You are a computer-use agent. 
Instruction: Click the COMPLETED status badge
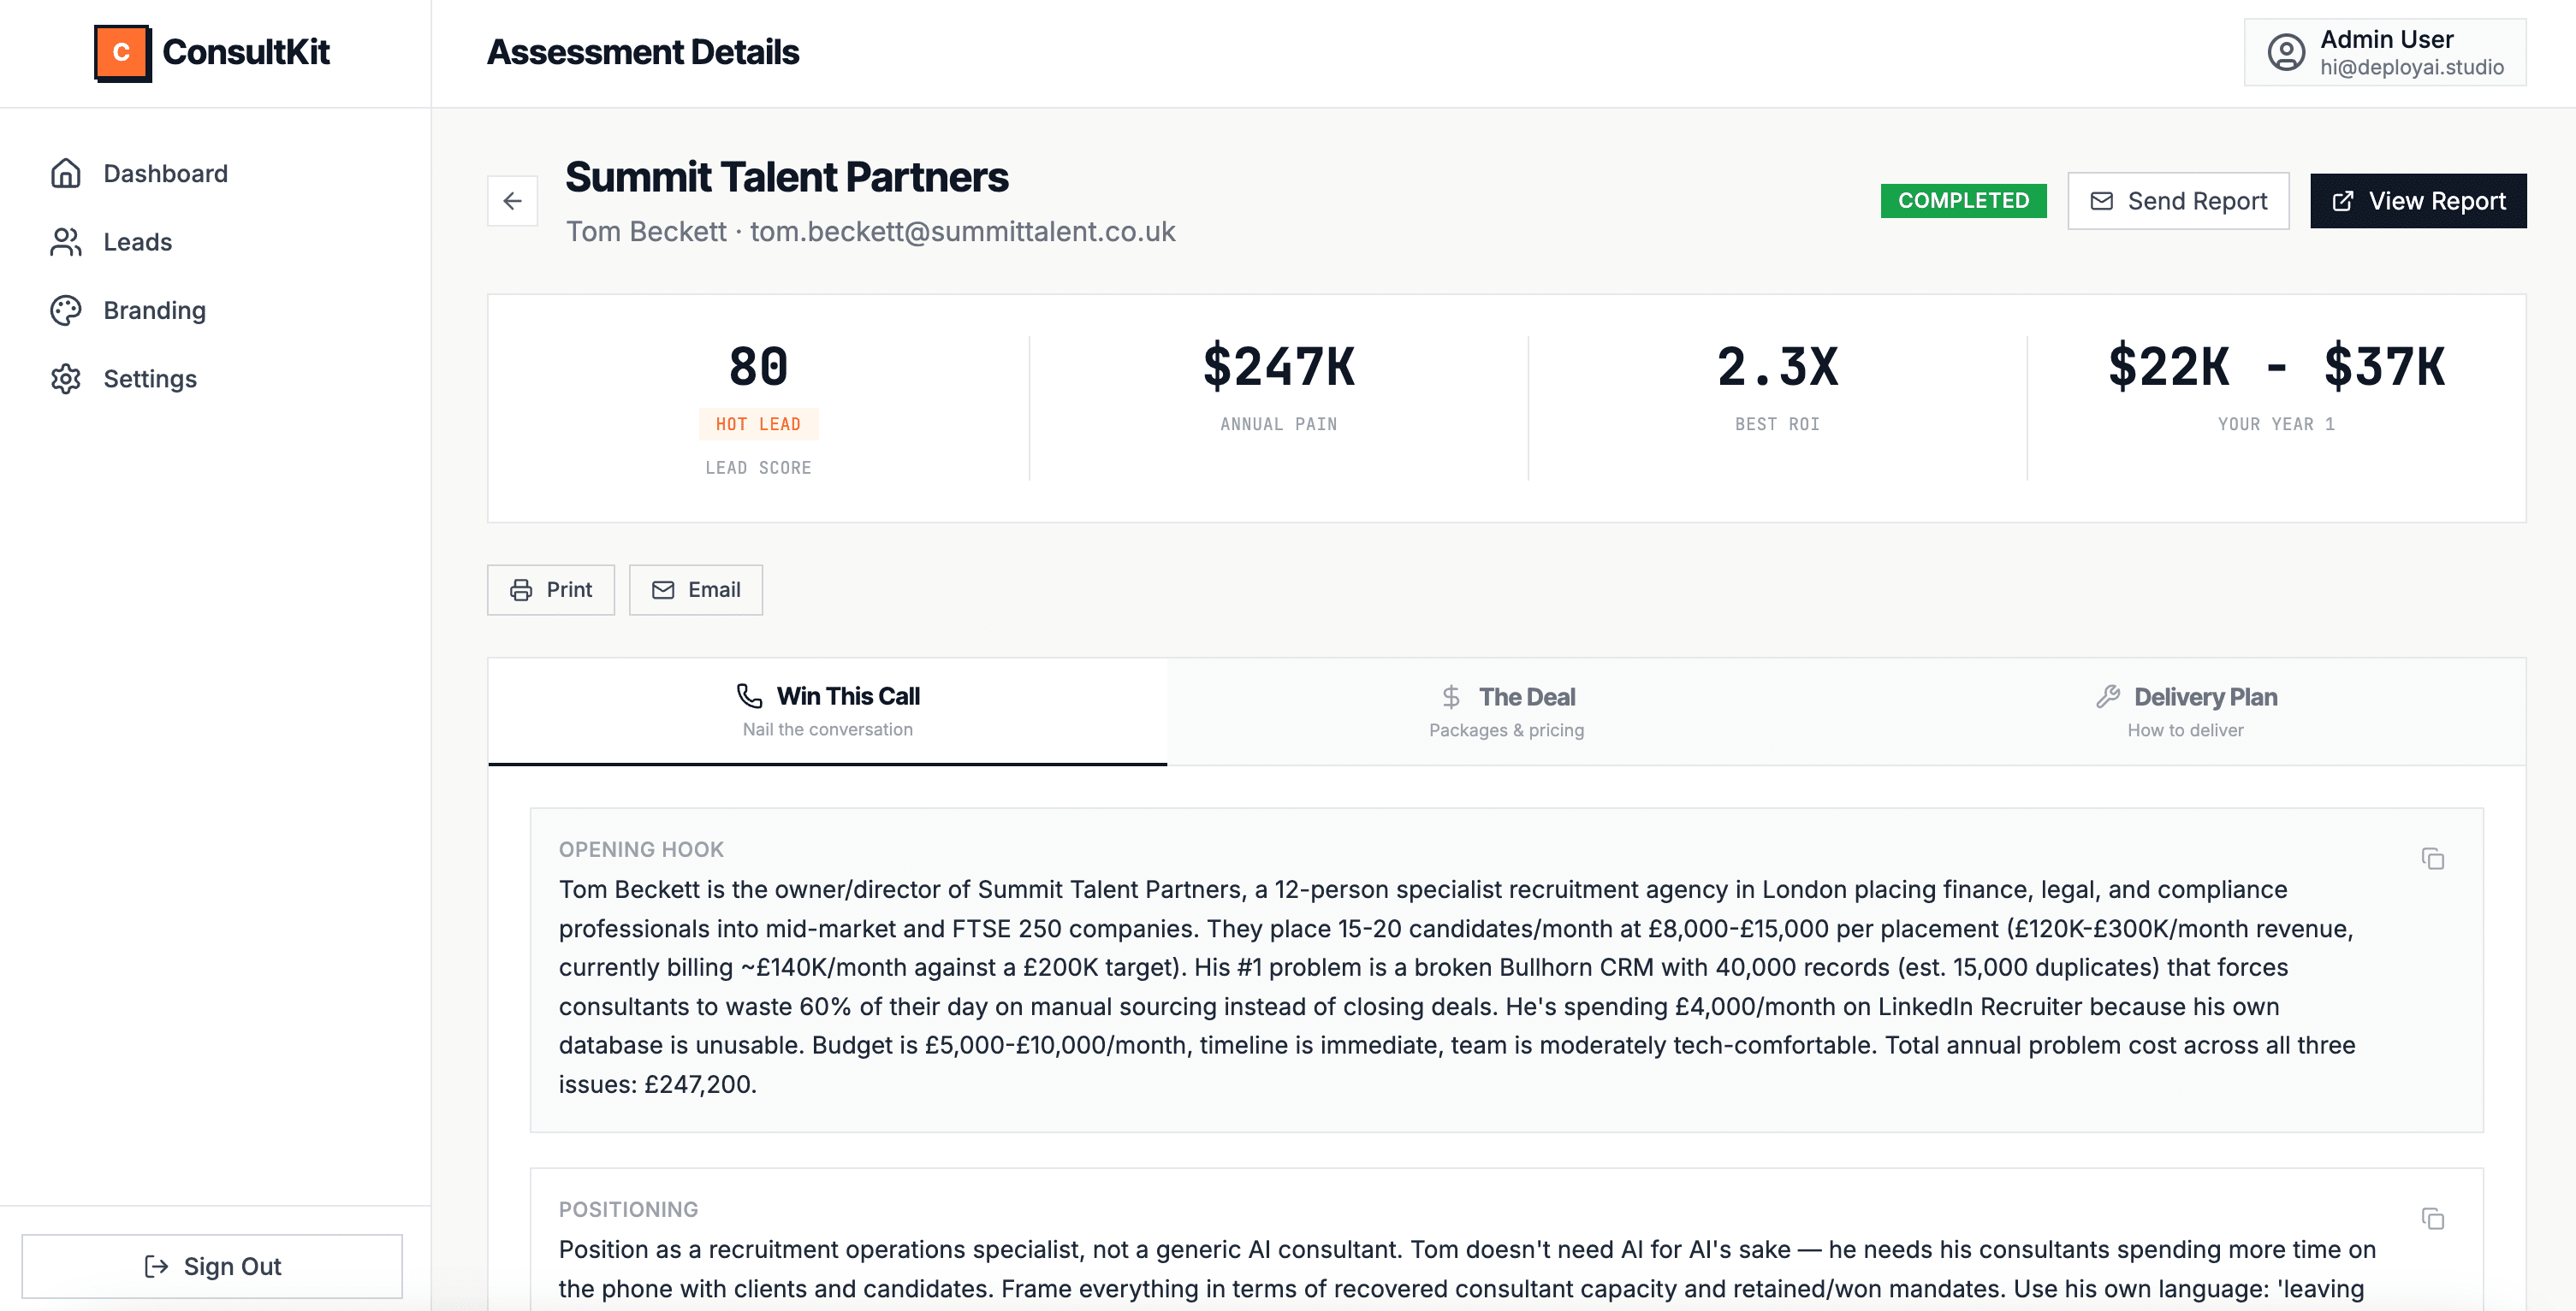coord(1963,200)
